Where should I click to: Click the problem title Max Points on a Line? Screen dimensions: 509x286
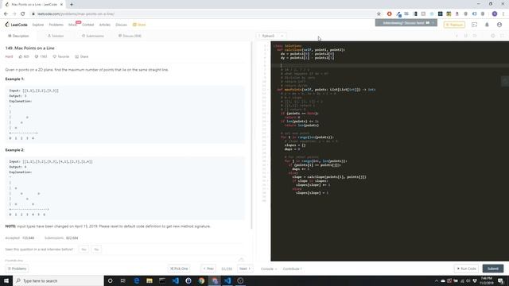pyautogui.click(x=30, y=48)
